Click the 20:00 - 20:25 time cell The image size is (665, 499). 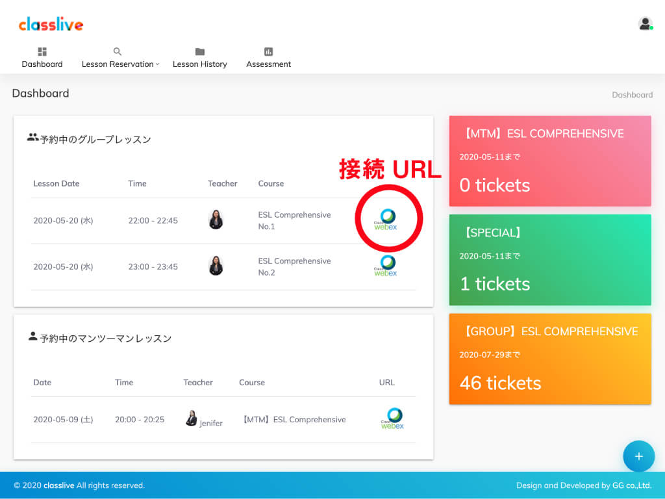tap(140, 420)
